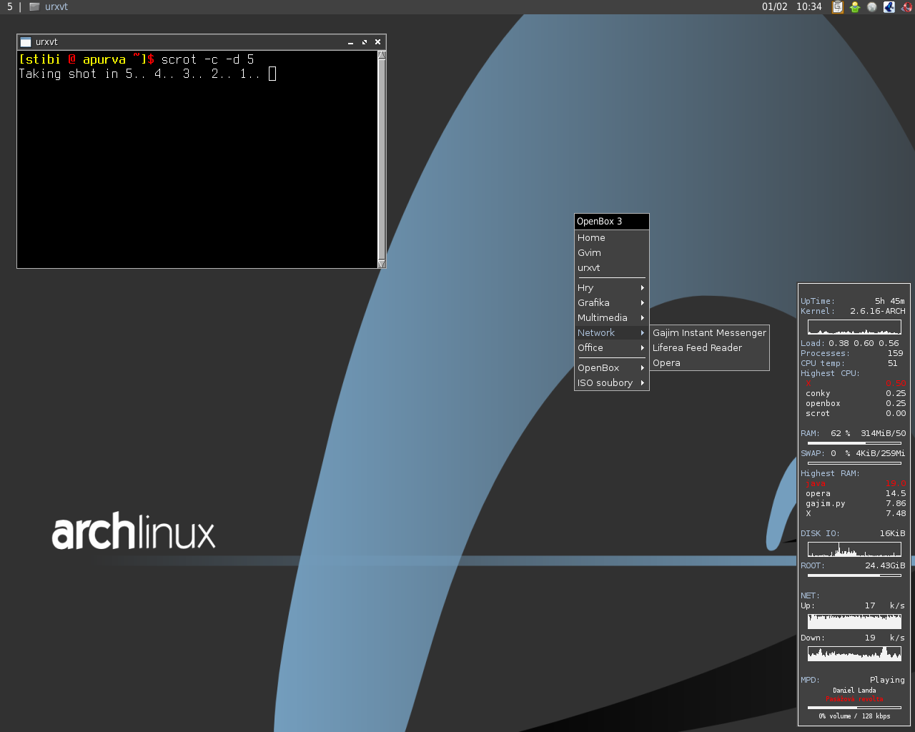
Task: Click the SWAP usage bar in conky
Action: click(854, 463)
